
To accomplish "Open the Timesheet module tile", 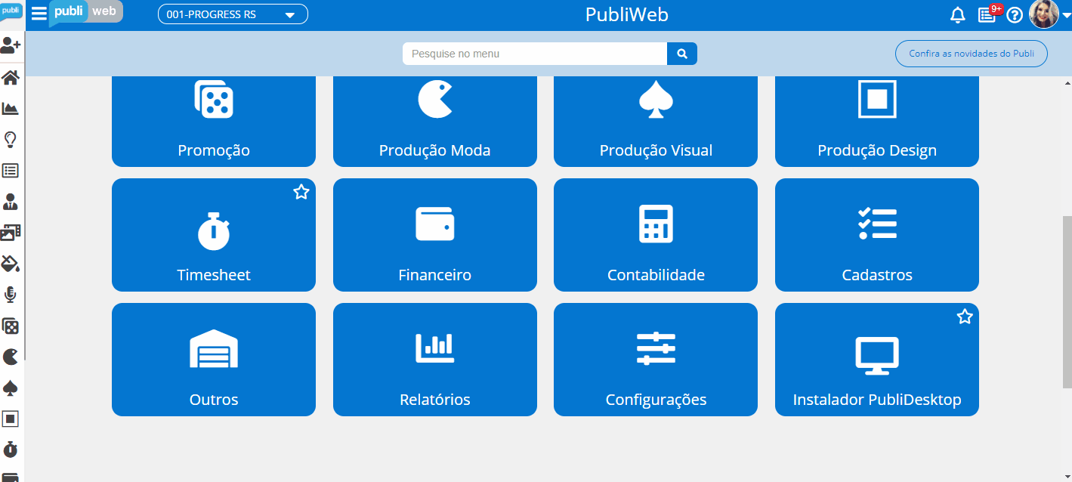I will (x=214, y=235).
